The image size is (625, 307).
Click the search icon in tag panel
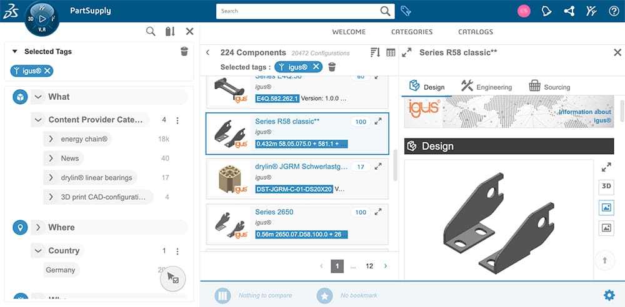pos(151,31)
